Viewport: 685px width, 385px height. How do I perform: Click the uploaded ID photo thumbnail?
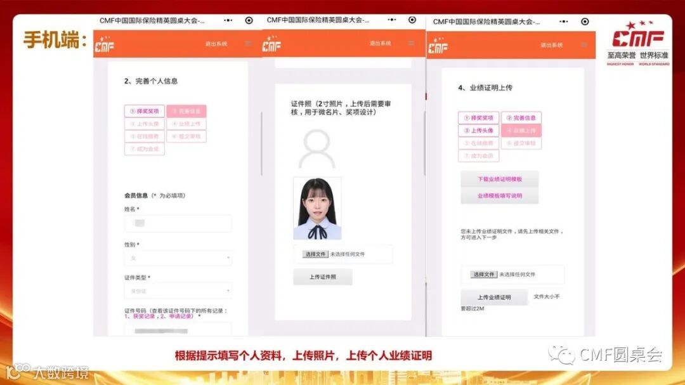click(317, 209)
